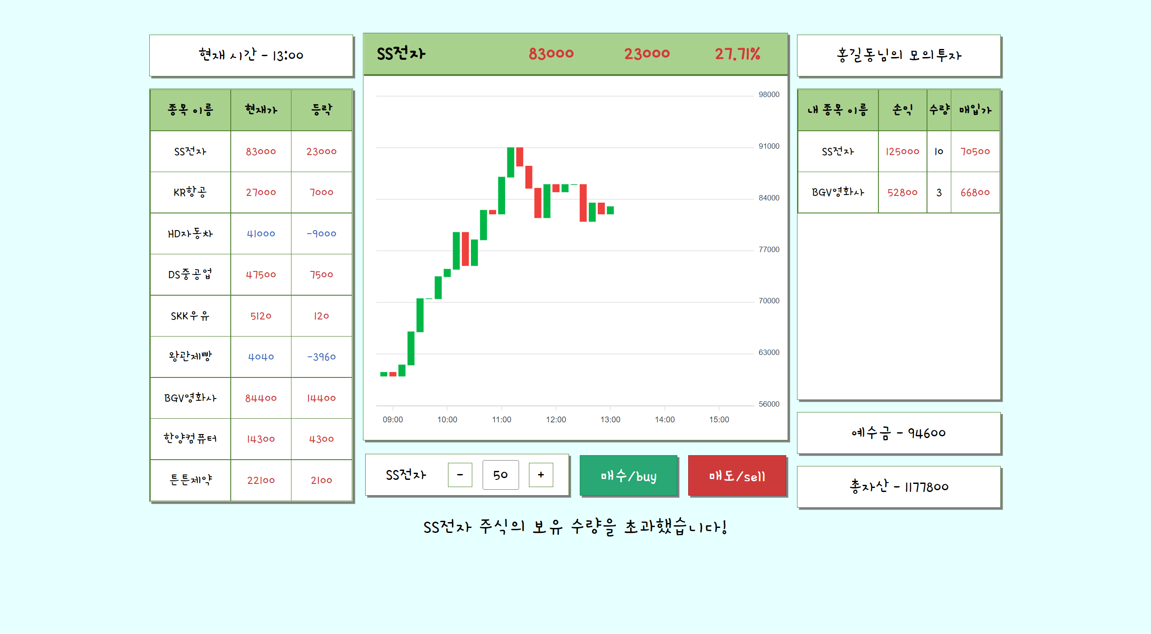Image resolution: width=1151 pixels, height=634 pixels.
Task: Select 한양컴퓨터 in the stock list
Action: click(x=190, y=439)
